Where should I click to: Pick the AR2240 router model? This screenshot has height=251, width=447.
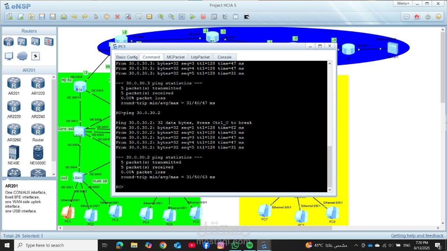[38, 109]
